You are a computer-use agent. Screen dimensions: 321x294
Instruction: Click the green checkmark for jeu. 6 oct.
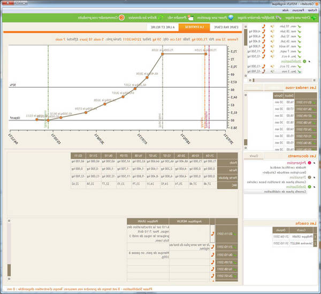pyautogui.click(x=300, y=56)
